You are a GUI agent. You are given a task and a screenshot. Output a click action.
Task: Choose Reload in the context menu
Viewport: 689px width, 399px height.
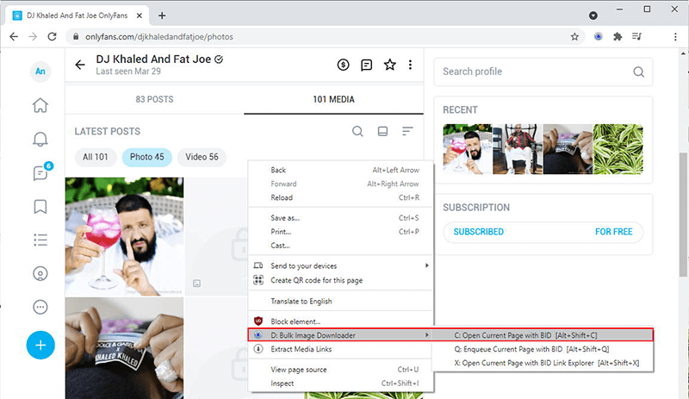click(x=341, y=197)
